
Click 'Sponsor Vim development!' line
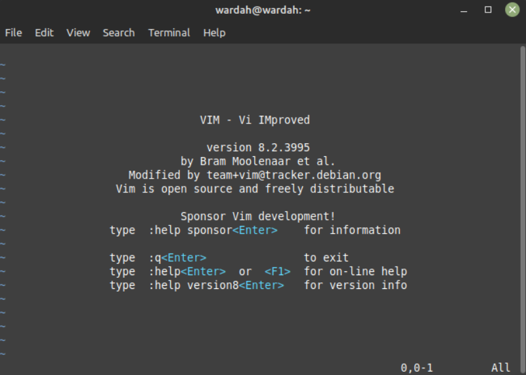tap(257, 216)
